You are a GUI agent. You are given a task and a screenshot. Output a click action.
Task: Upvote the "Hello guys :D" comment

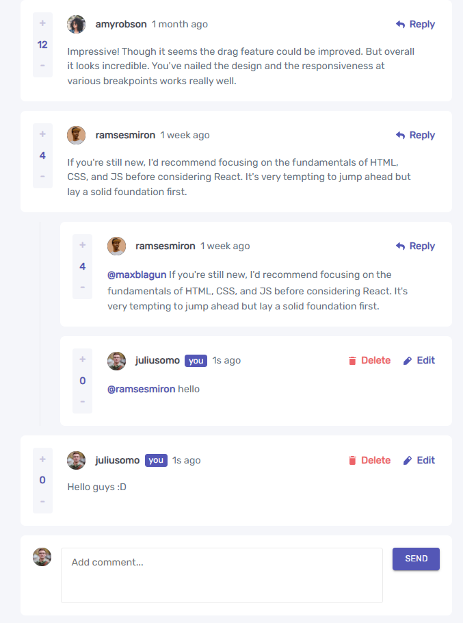click(42, 459)
